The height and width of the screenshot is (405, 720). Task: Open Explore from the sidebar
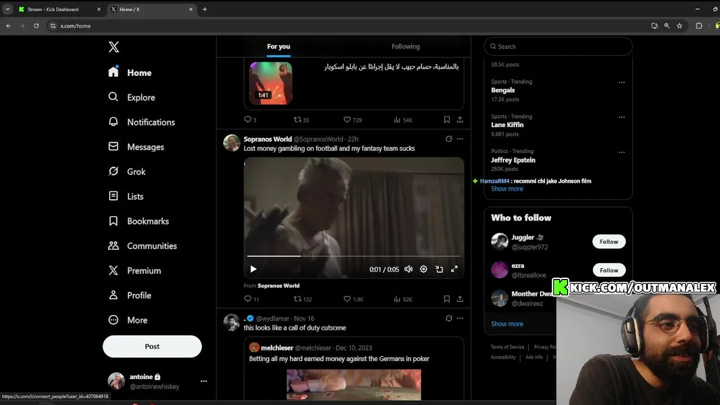click(x=132, y=97)
